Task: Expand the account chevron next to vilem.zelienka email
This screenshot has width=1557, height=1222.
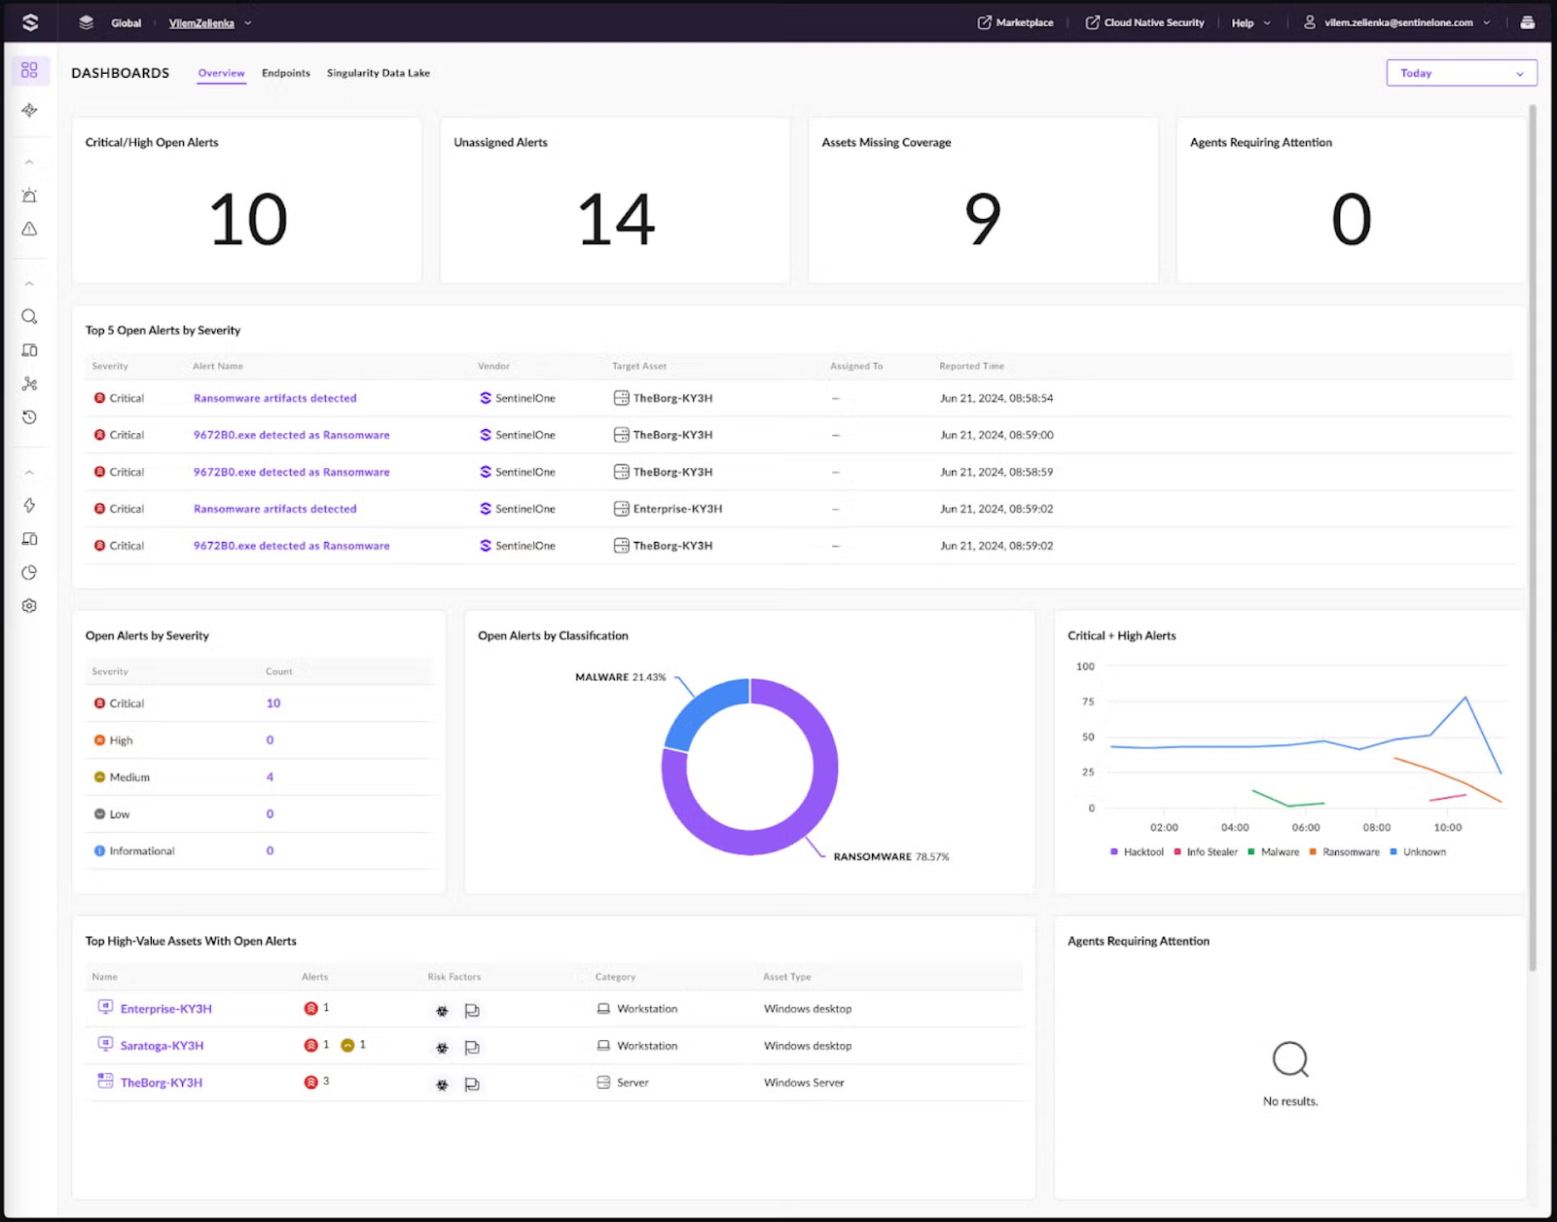Action: point(1489,22)
